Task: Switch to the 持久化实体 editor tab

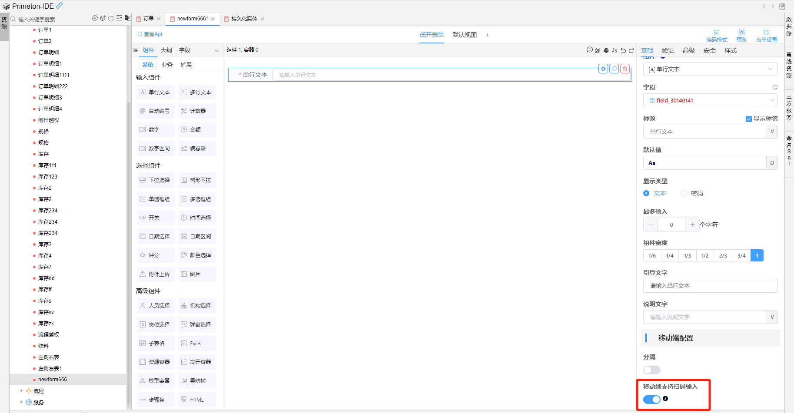Action: tap(244, 19)
